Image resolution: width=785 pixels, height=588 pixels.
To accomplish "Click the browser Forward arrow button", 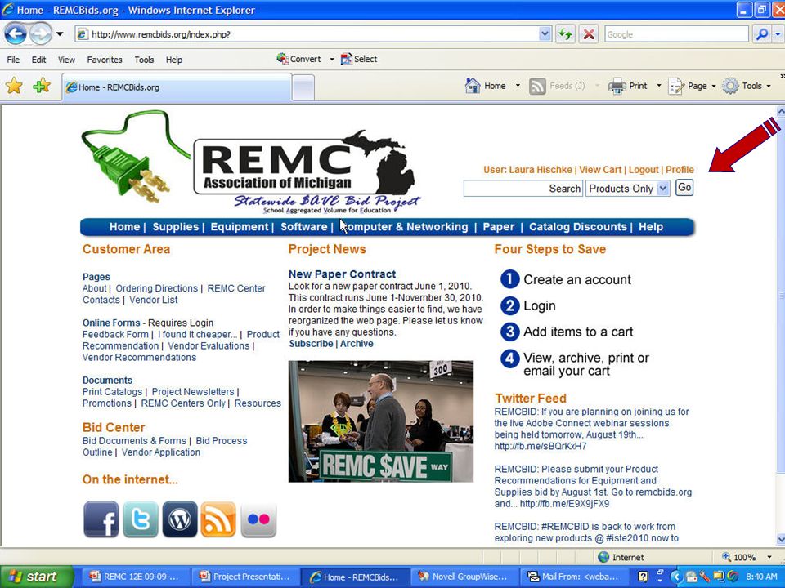I will pos(41,34).
